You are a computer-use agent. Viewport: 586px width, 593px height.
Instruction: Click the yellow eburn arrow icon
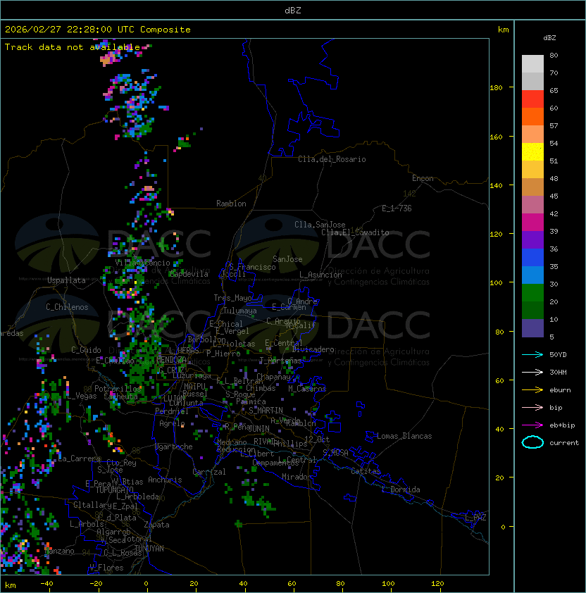532,390
